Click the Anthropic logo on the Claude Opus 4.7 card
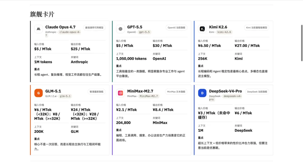The width and height of the screenshot is (303, 165). coord(38,29)
